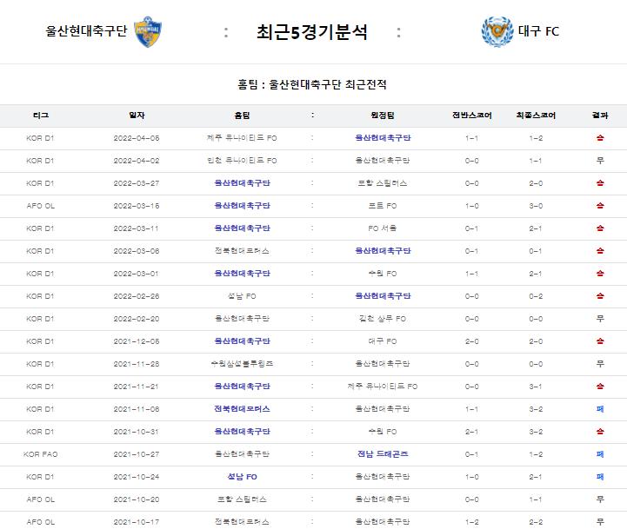Click the Ulsan Hyundai team crest logo
627x529 pixels.
tap(148, 31)
